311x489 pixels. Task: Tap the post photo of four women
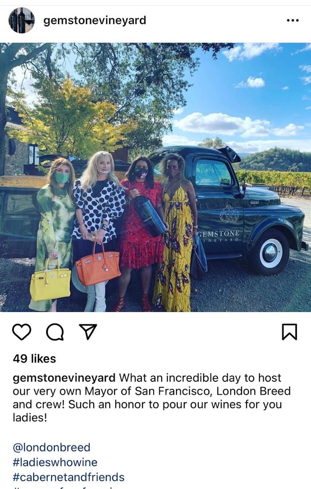(155, 177)
